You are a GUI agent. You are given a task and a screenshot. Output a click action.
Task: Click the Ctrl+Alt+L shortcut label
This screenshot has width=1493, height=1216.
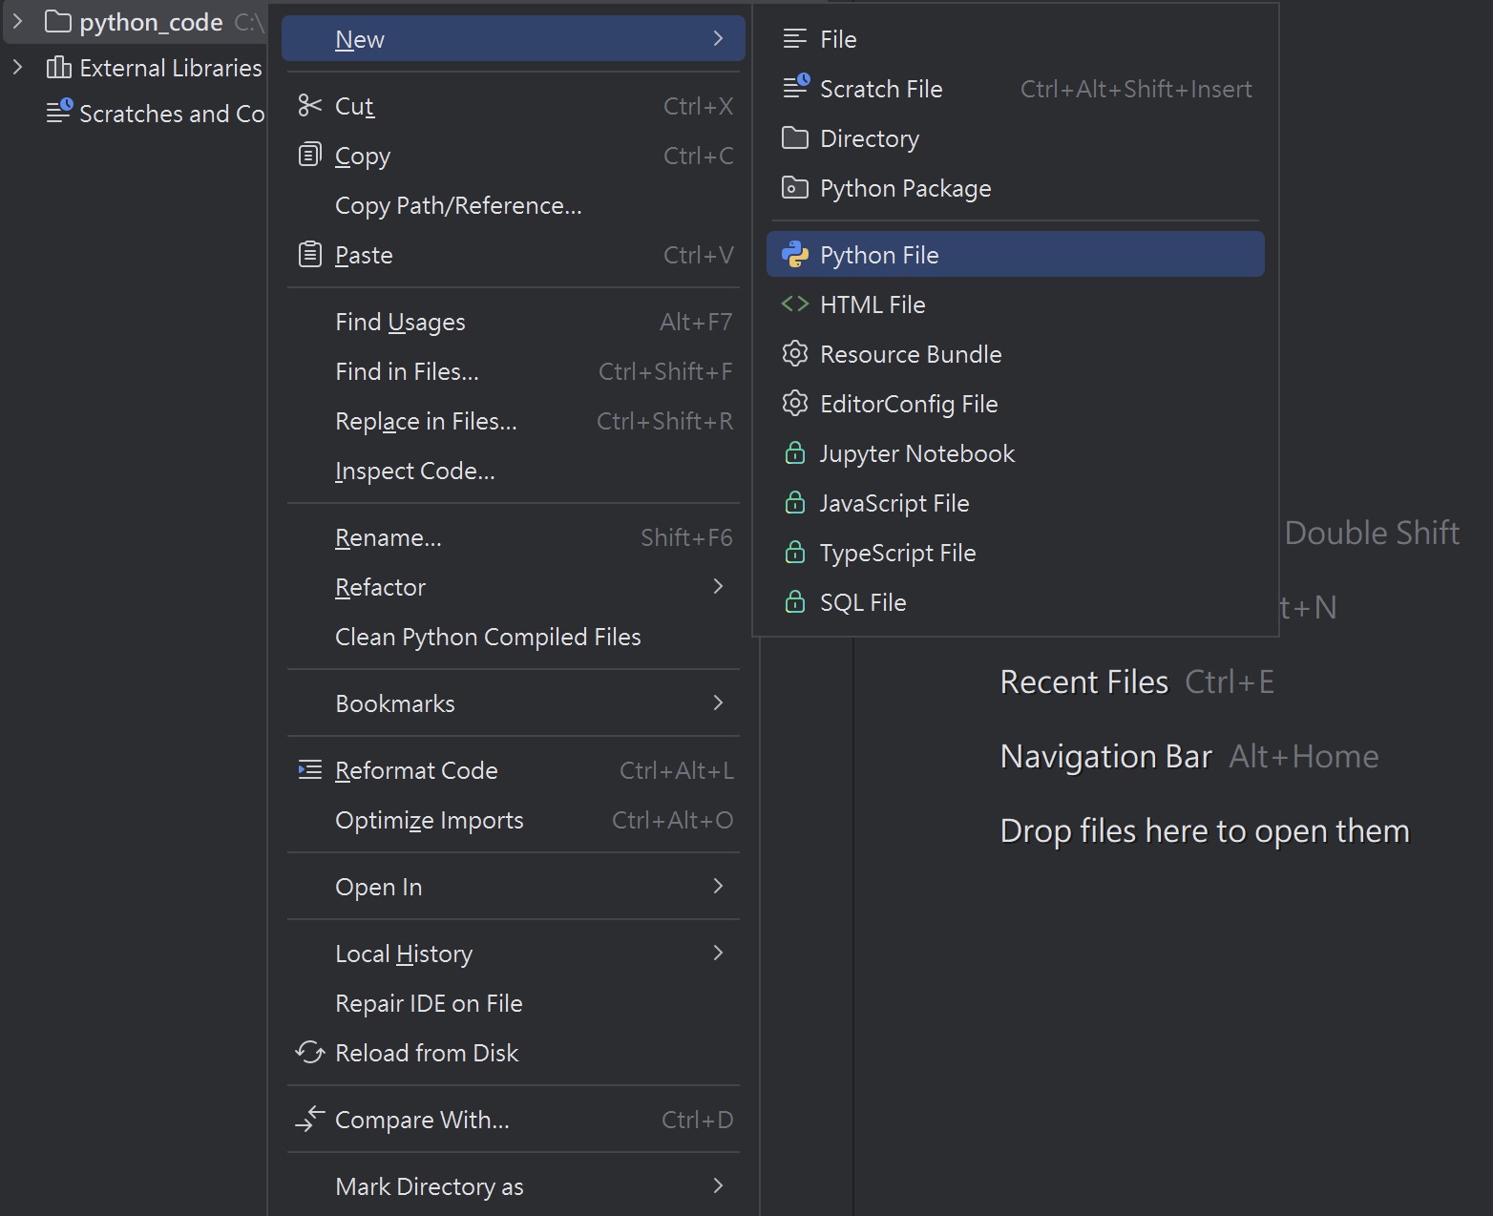[677, 770]
